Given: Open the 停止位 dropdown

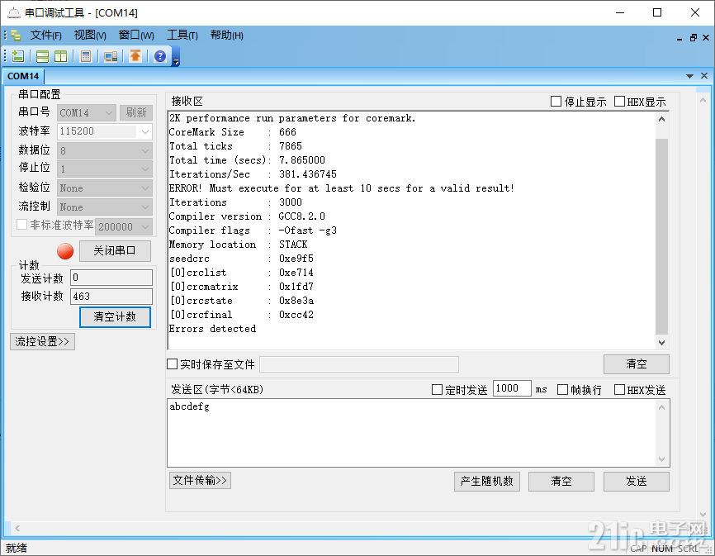Looking at the screenshot, I should tap(104, 169).
